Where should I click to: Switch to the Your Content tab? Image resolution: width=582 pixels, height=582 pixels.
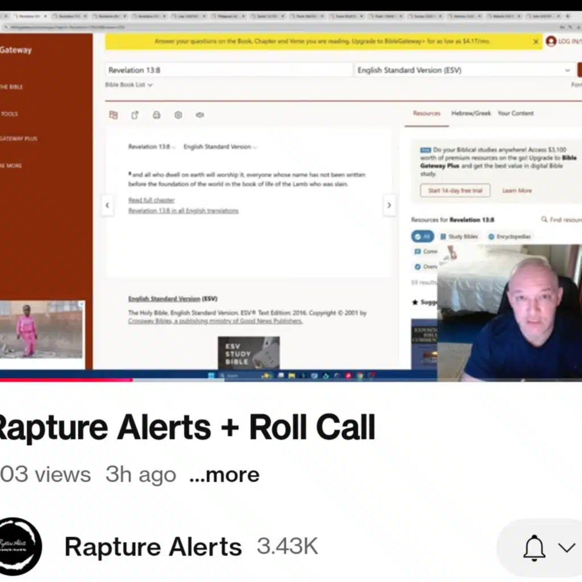pyautogui.click(x=516, y=113)
